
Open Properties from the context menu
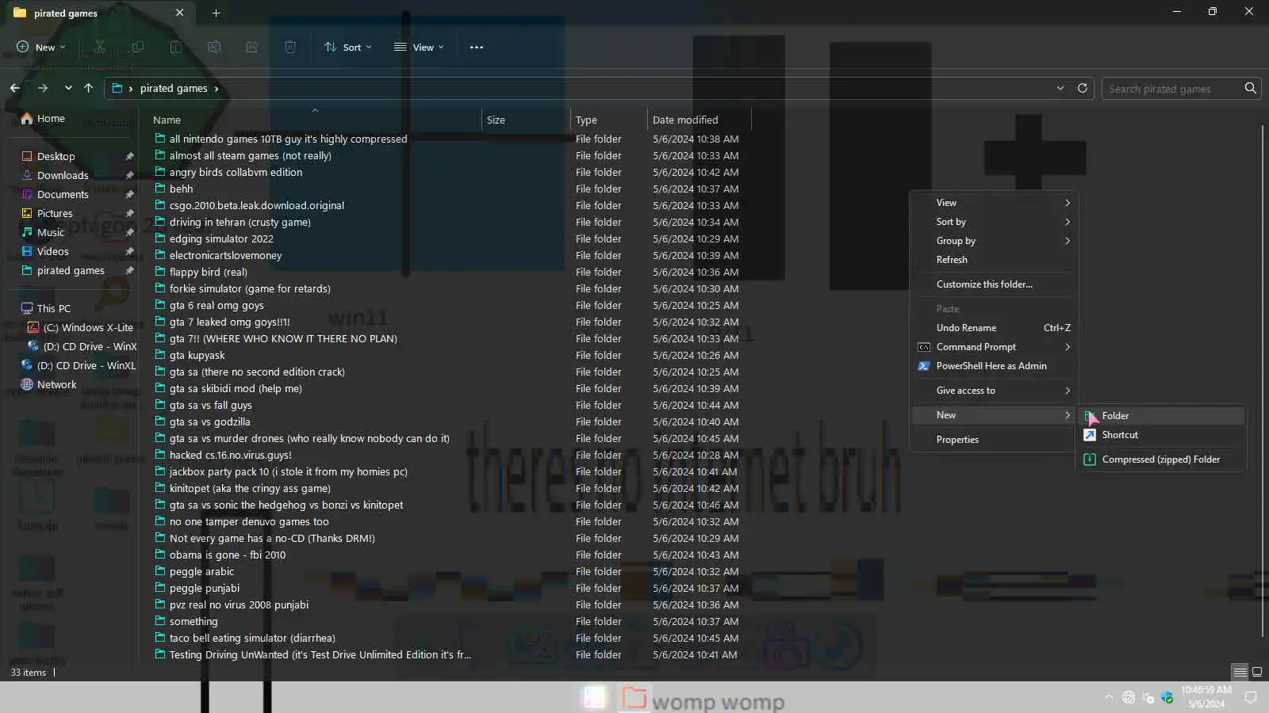pos(993,440)
